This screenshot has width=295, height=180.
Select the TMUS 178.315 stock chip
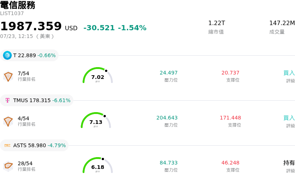(x=37, y=100)
